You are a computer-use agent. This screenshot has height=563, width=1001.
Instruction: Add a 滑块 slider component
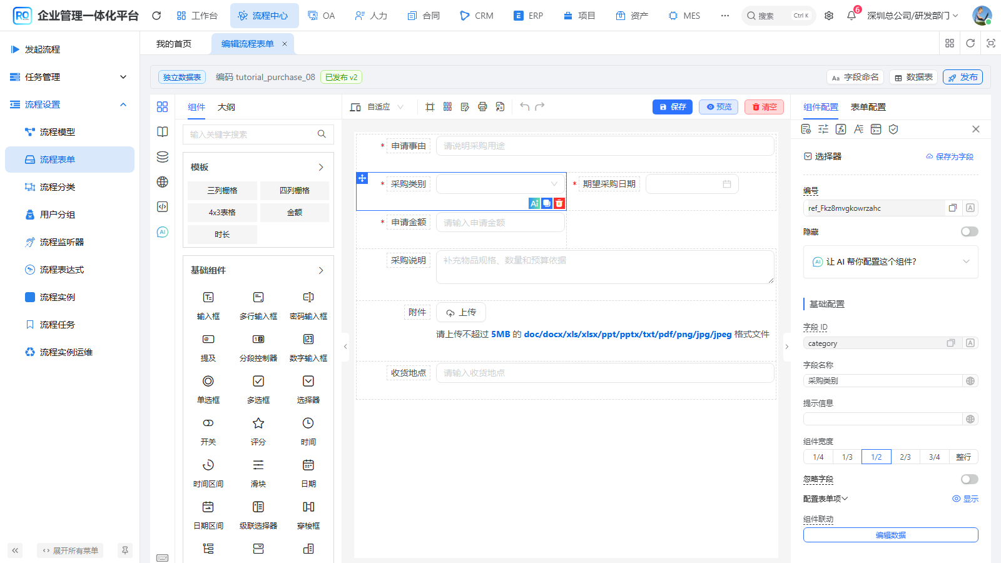pos(258,472)
